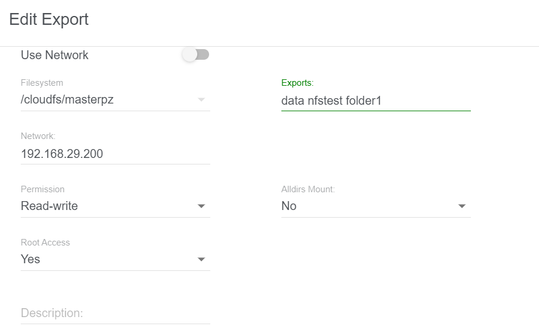Click the Filesystem field label
The height and width of the screenshot is (336, 539).
click(42, 83)
